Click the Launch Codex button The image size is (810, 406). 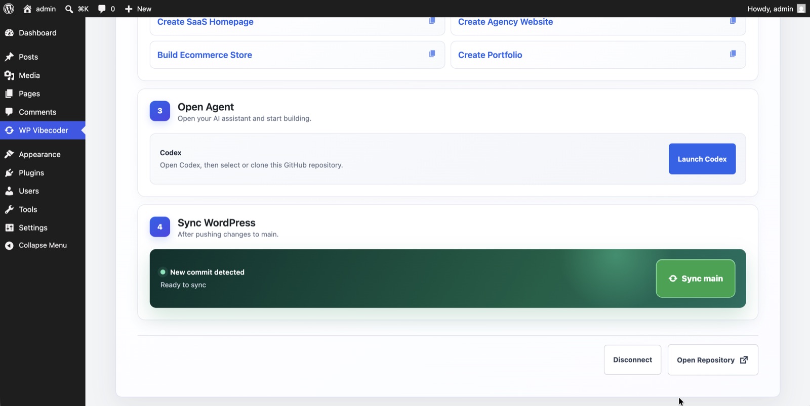(x=702, y=159)
